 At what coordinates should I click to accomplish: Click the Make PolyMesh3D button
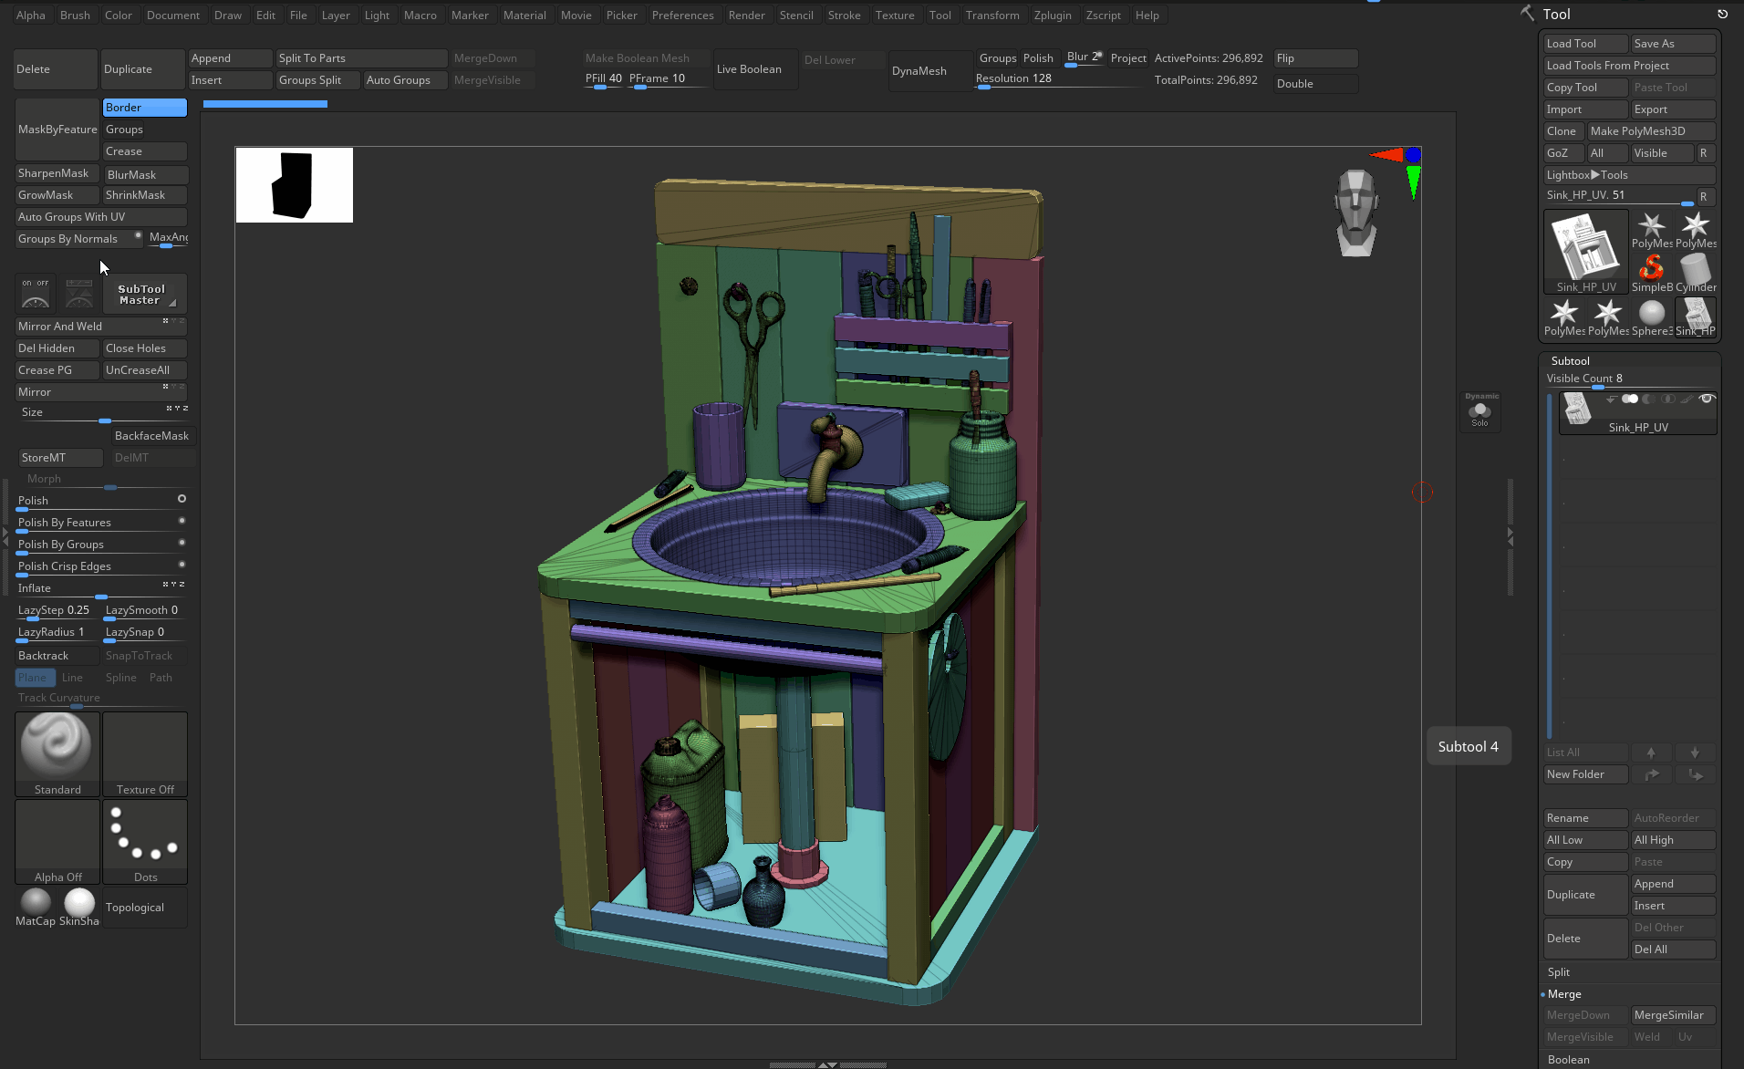[x=1650, y=131]
